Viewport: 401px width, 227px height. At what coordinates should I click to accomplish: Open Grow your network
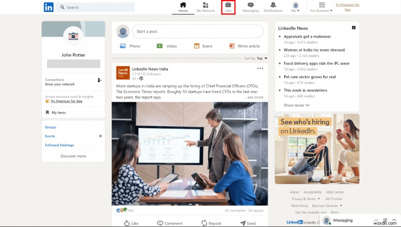(x=60, y=84)
